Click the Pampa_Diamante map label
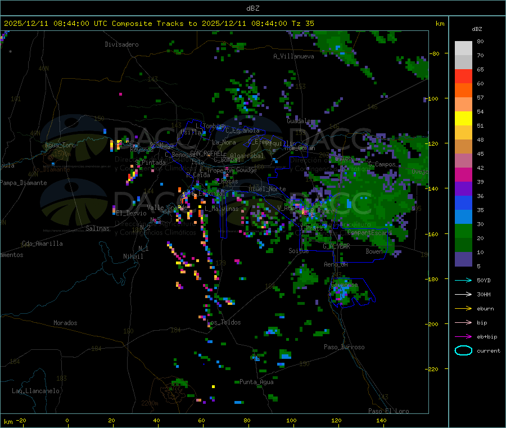506x428 pixels. click(24, 183)
